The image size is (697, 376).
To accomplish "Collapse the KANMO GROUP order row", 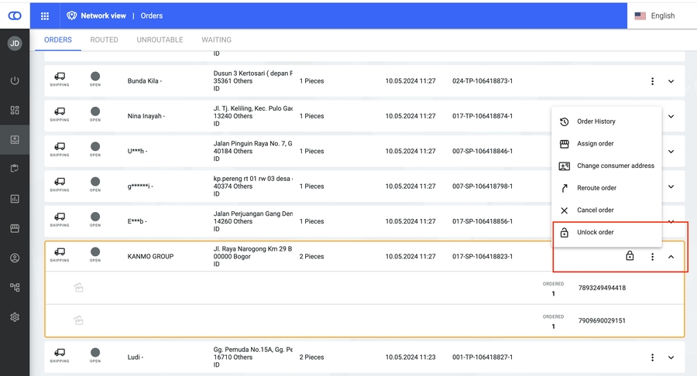I will coord(671,257).
